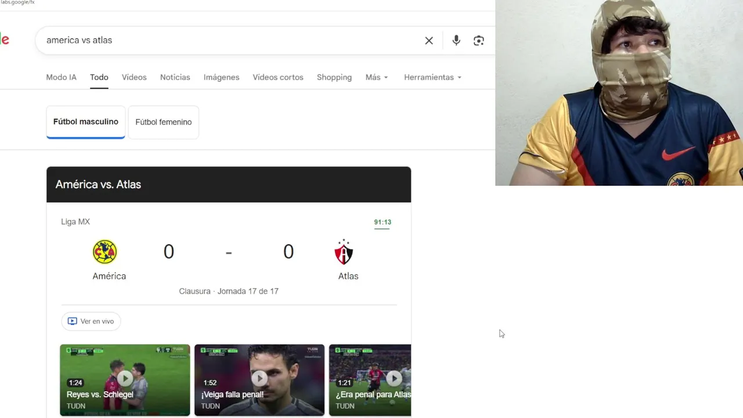Click the live match time 91:13 indicator
Screen dimensions: 743x418
point(383,222)
